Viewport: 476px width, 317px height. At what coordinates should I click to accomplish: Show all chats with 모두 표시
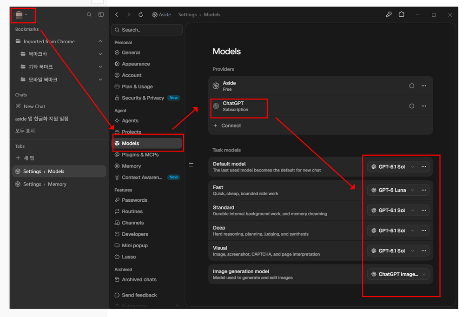point(25,131)
